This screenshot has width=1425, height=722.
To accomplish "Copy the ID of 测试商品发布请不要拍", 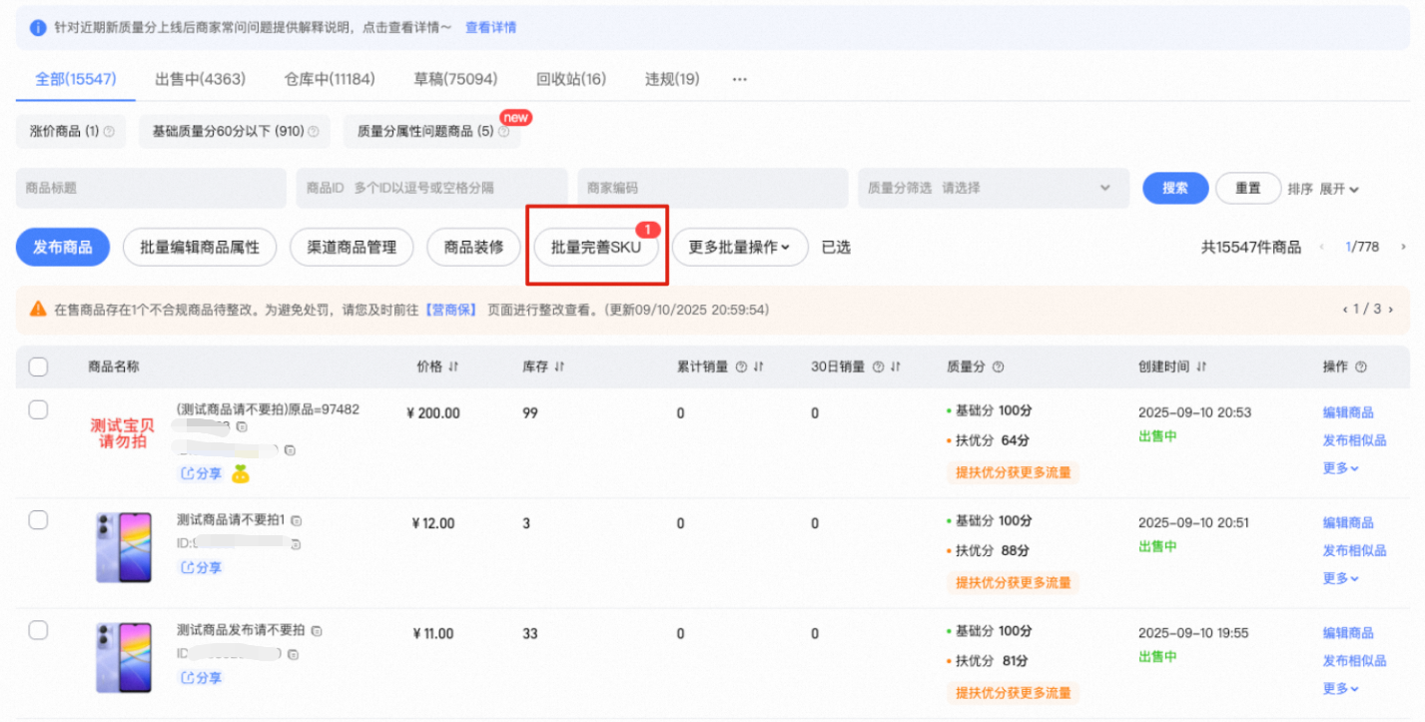I will coord(293,654).
